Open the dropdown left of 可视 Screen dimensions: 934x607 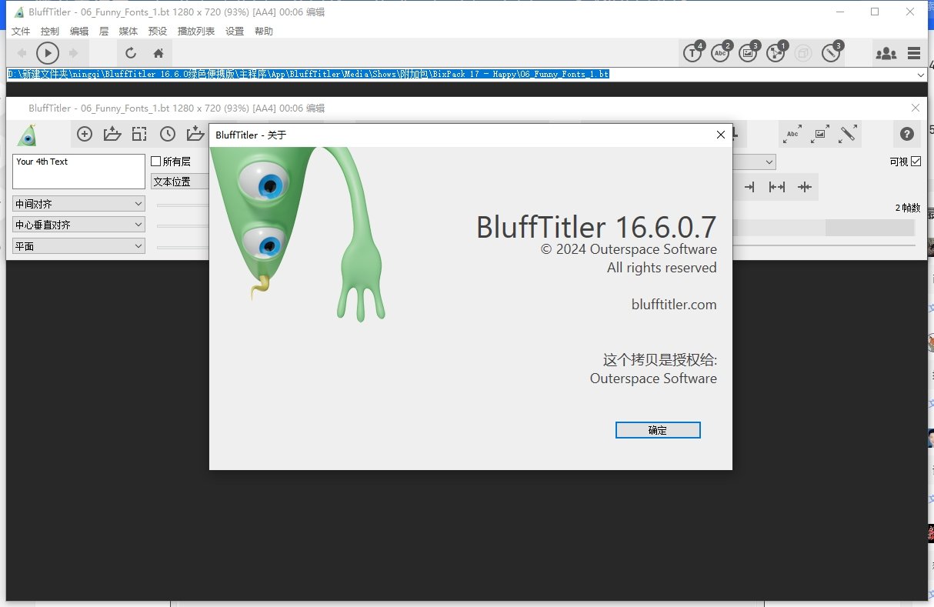point(754,162)
